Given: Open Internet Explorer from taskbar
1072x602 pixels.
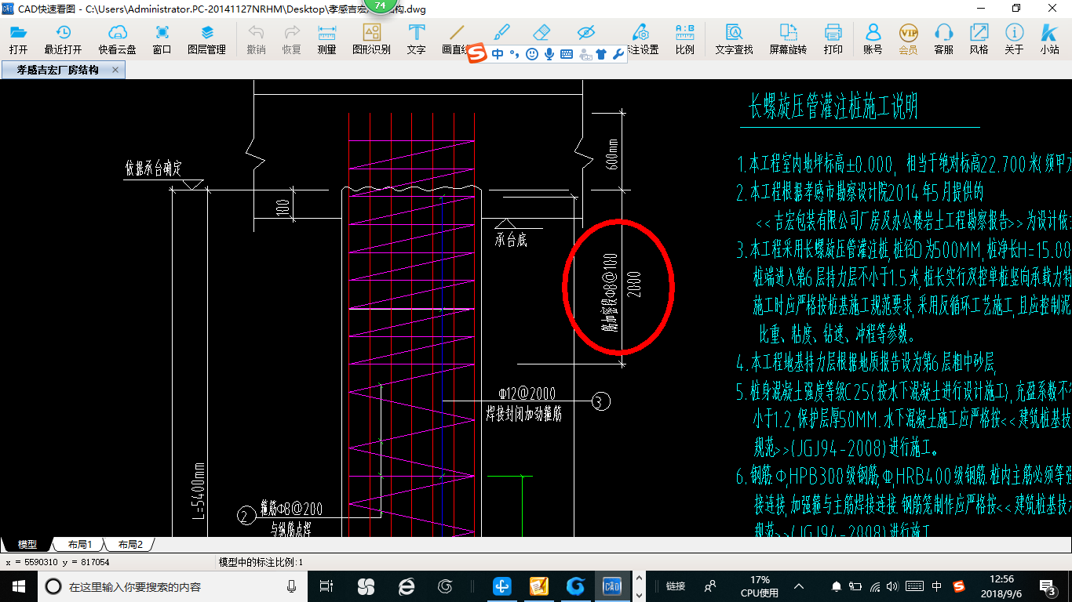Looking at the screenshot, I should tap(407, 586).
